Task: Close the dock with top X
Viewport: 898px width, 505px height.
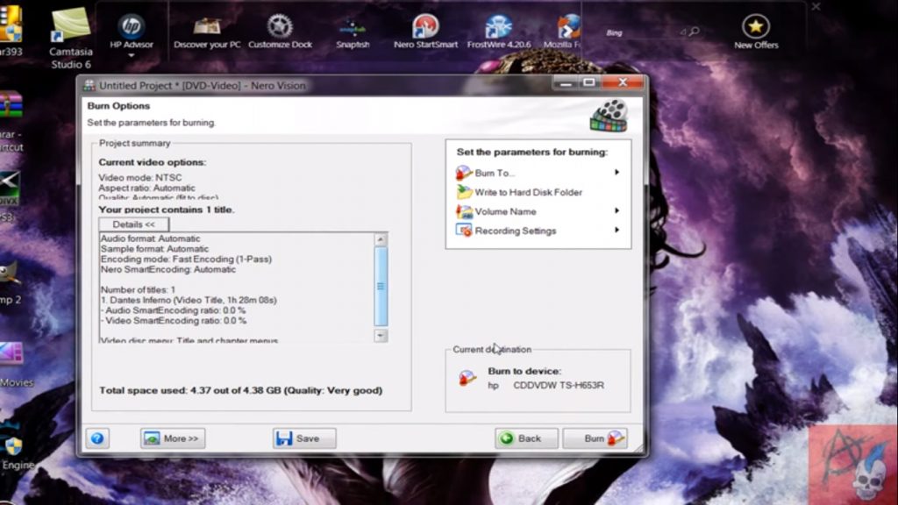Action: [x=816, y=7]
